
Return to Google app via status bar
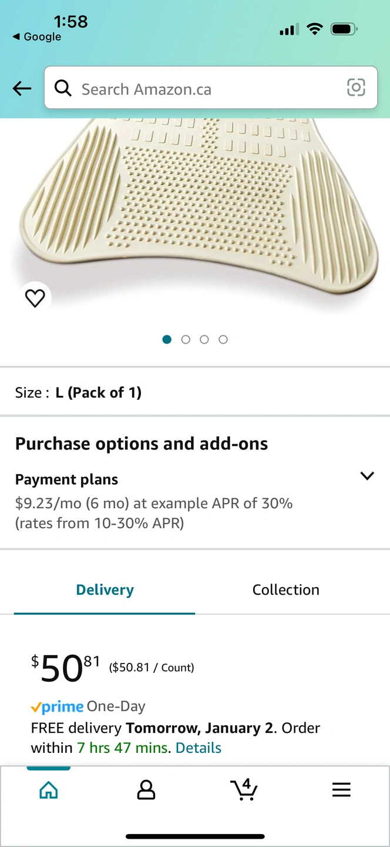click(36, 36)
